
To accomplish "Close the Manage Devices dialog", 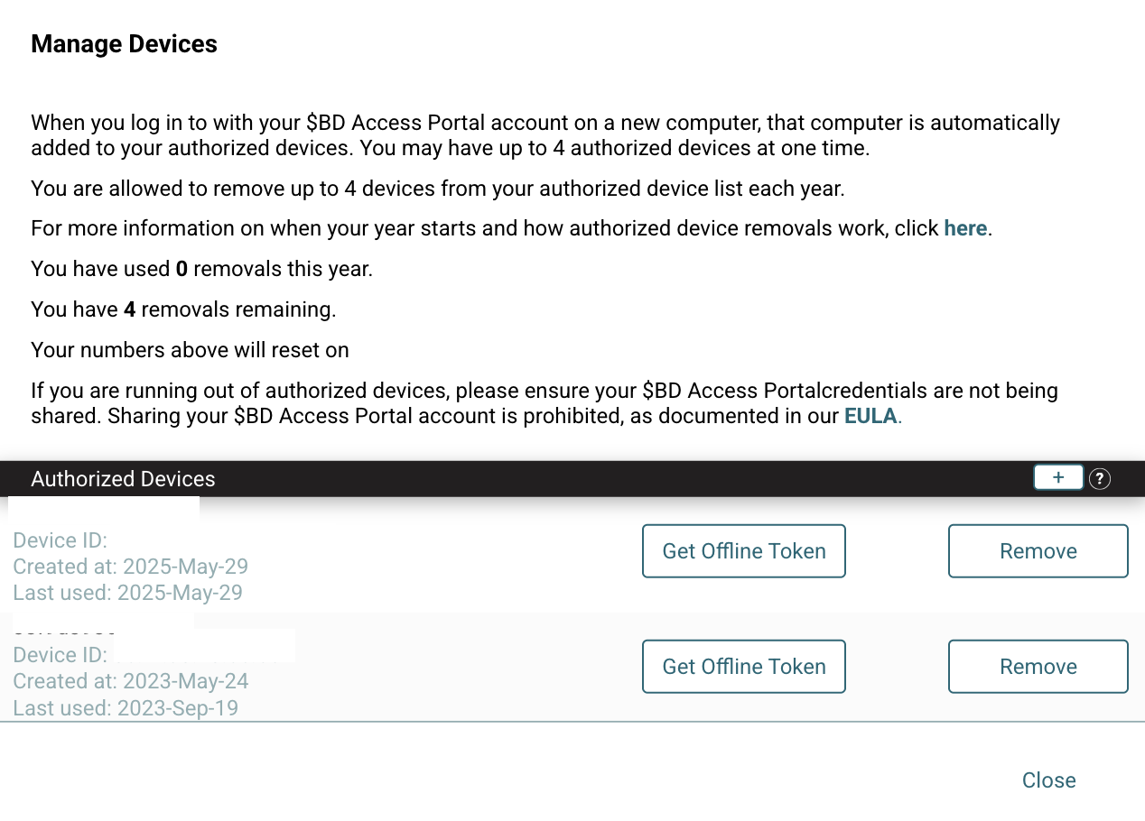I will pyautogui.click(x=1048, y=780).
